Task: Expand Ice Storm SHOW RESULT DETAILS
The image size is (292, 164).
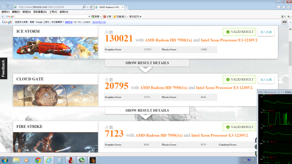Action: tap(147, 63)
